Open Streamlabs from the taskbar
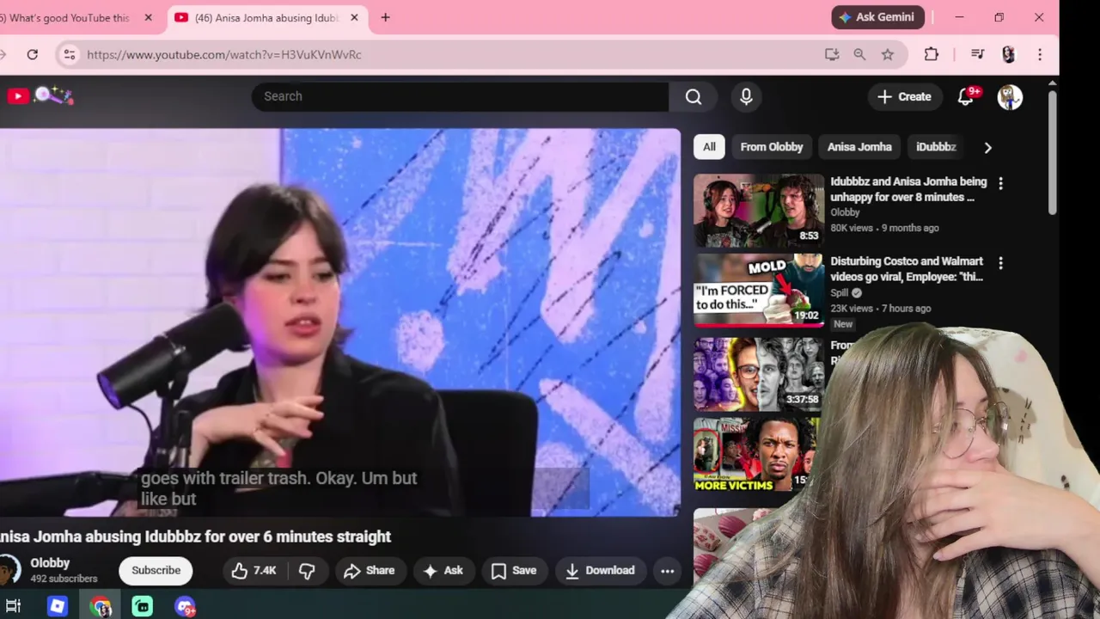 pos(143,607)
